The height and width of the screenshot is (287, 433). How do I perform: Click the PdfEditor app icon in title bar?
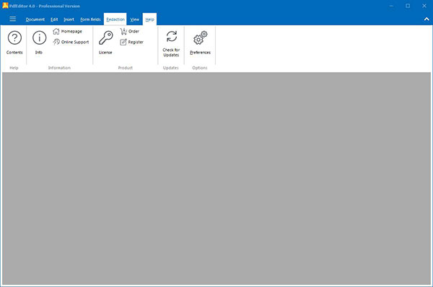tap(5, 5)
